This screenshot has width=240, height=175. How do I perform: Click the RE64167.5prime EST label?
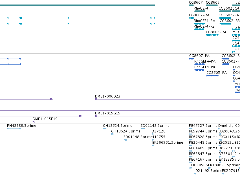(x=203, y=160)
